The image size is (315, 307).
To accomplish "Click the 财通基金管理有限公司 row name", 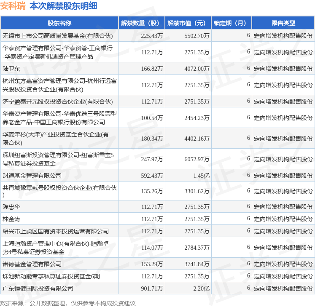I will [x=32, y=175].
